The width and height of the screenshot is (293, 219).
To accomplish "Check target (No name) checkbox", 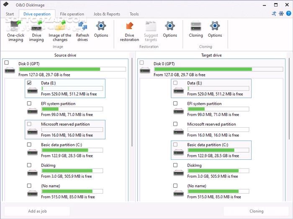I will click(x=175, y=186).
